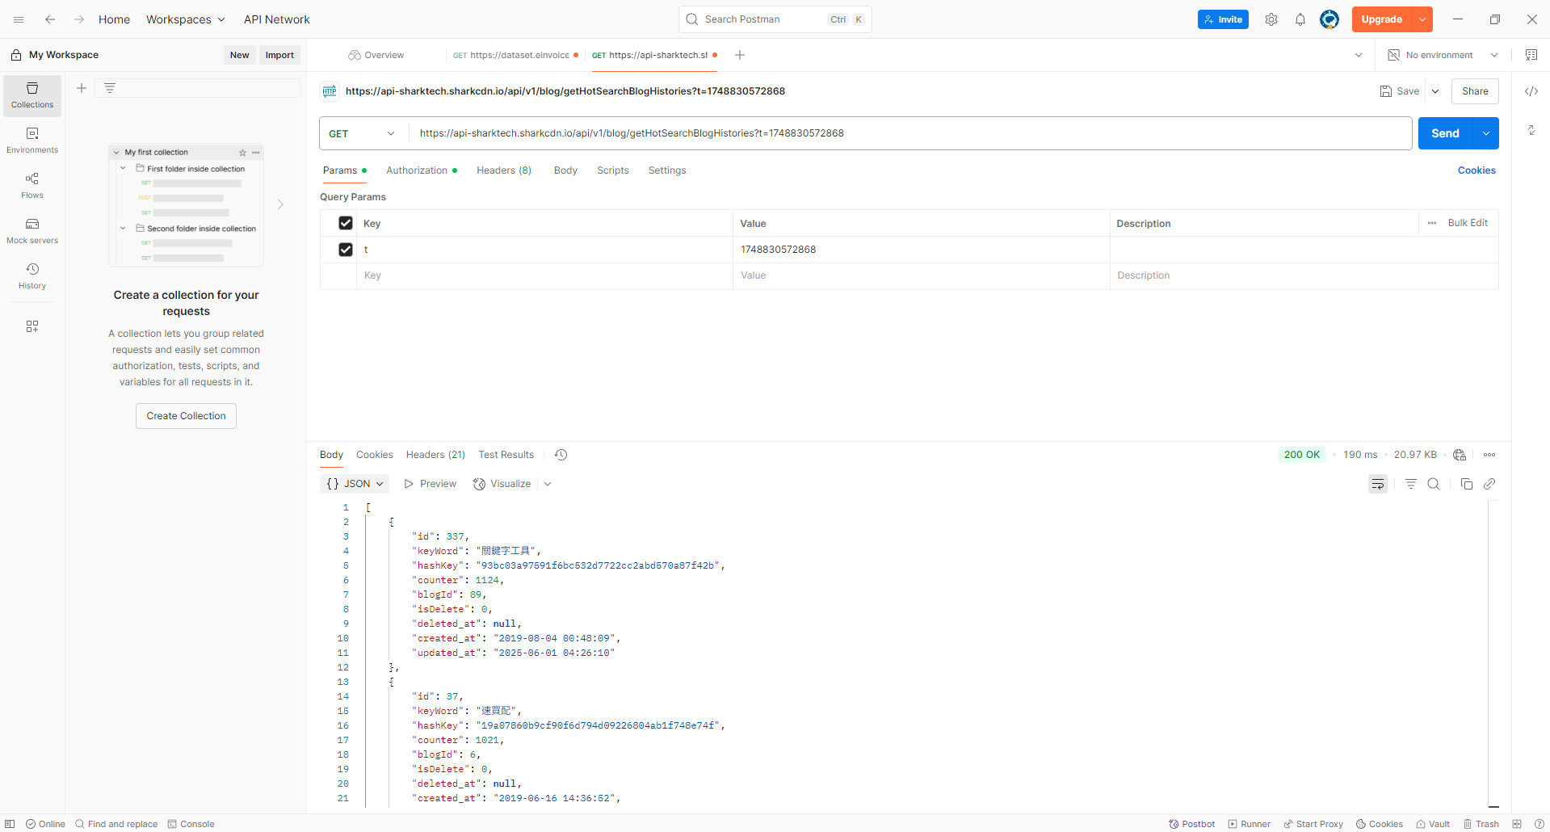
Task: Open the notifications bell
Action: click(1300, 19)
